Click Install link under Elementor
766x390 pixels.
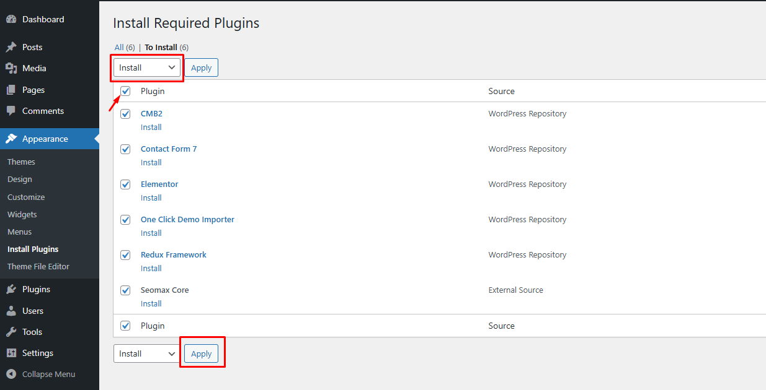[151, 197]
